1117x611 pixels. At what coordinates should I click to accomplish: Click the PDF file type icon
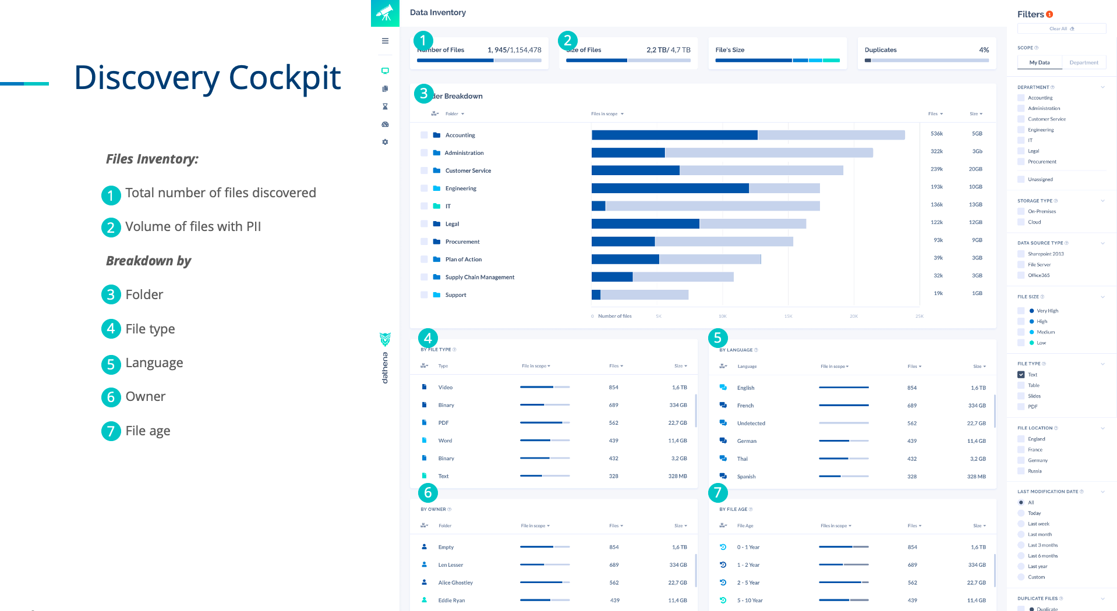pos(424,422)
